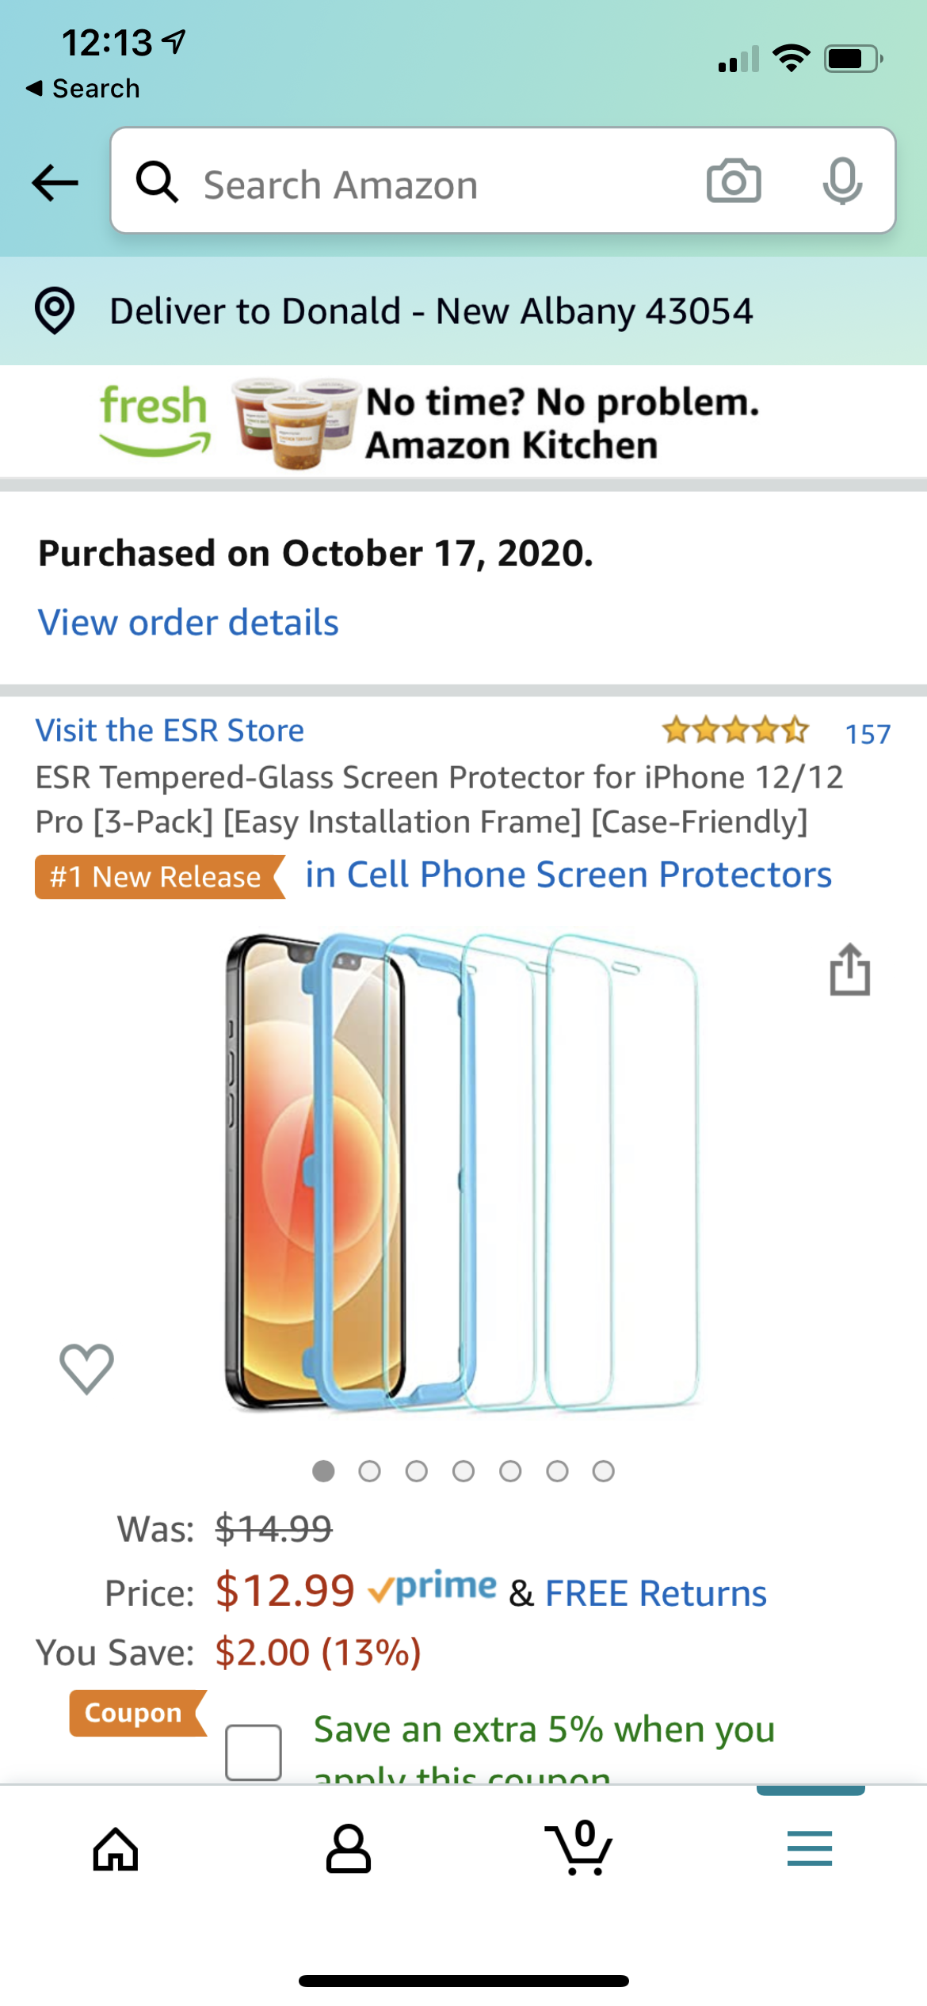
Task: Select the second product image dot
Action: [x=369, y=1471]
